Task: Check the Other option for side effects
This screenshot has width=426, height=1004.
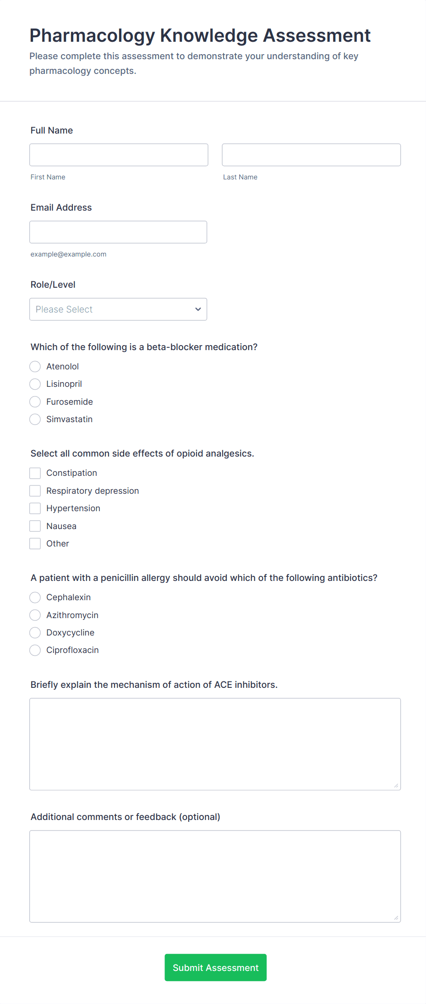Action: (x=35, y=543)
